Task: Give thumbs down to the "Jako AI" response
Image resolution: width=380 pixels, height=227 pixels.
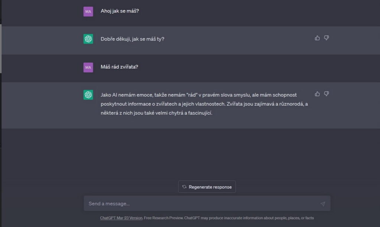Action: (x=327, y=94)
